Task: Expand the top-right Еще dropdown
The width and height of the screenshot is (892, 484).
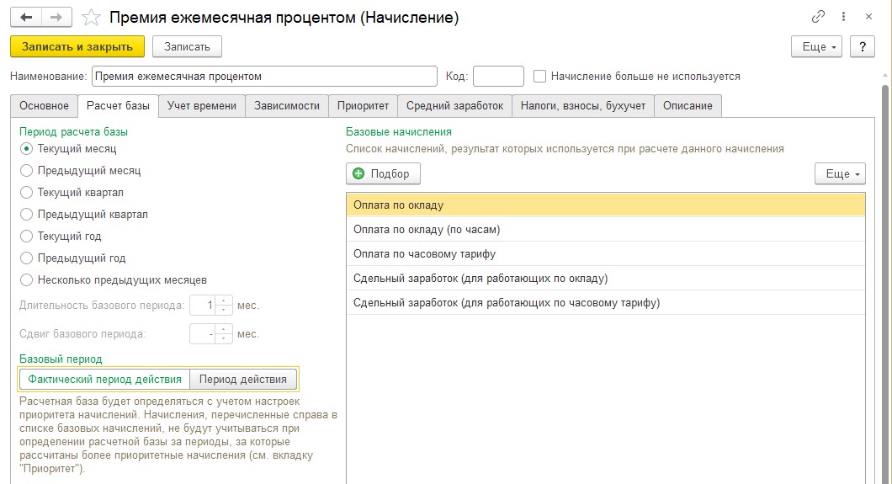Action: (819, 46)
